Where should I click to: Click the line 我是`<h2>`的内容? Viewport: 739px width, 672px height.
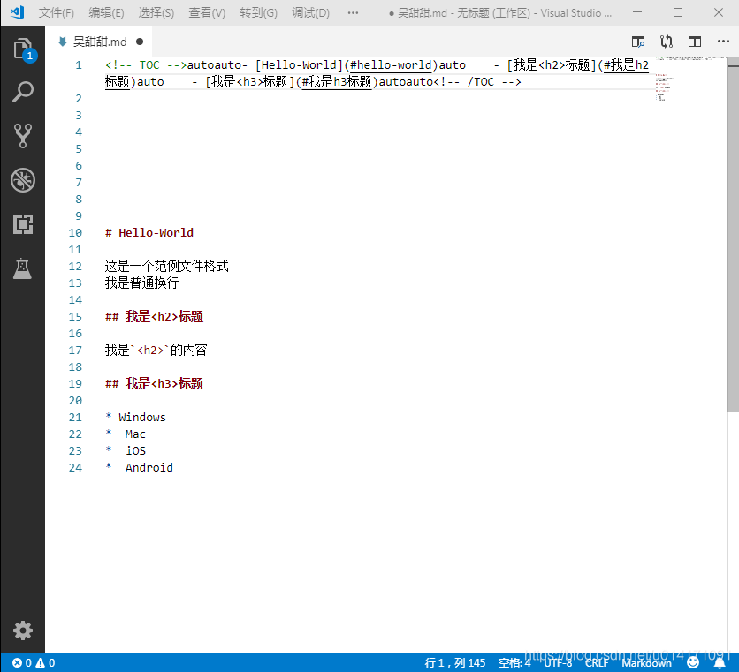156,350
